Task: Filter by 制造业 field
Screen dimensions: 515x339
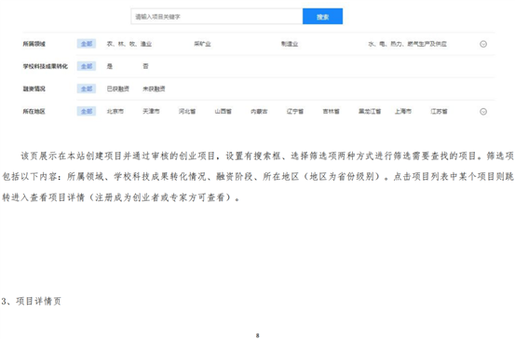Action: coord(290,44)
